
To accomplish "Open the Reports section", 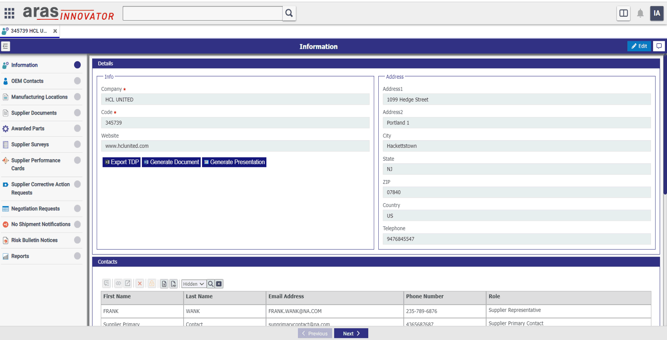I will pyautogui.click(x=20, y=256).
